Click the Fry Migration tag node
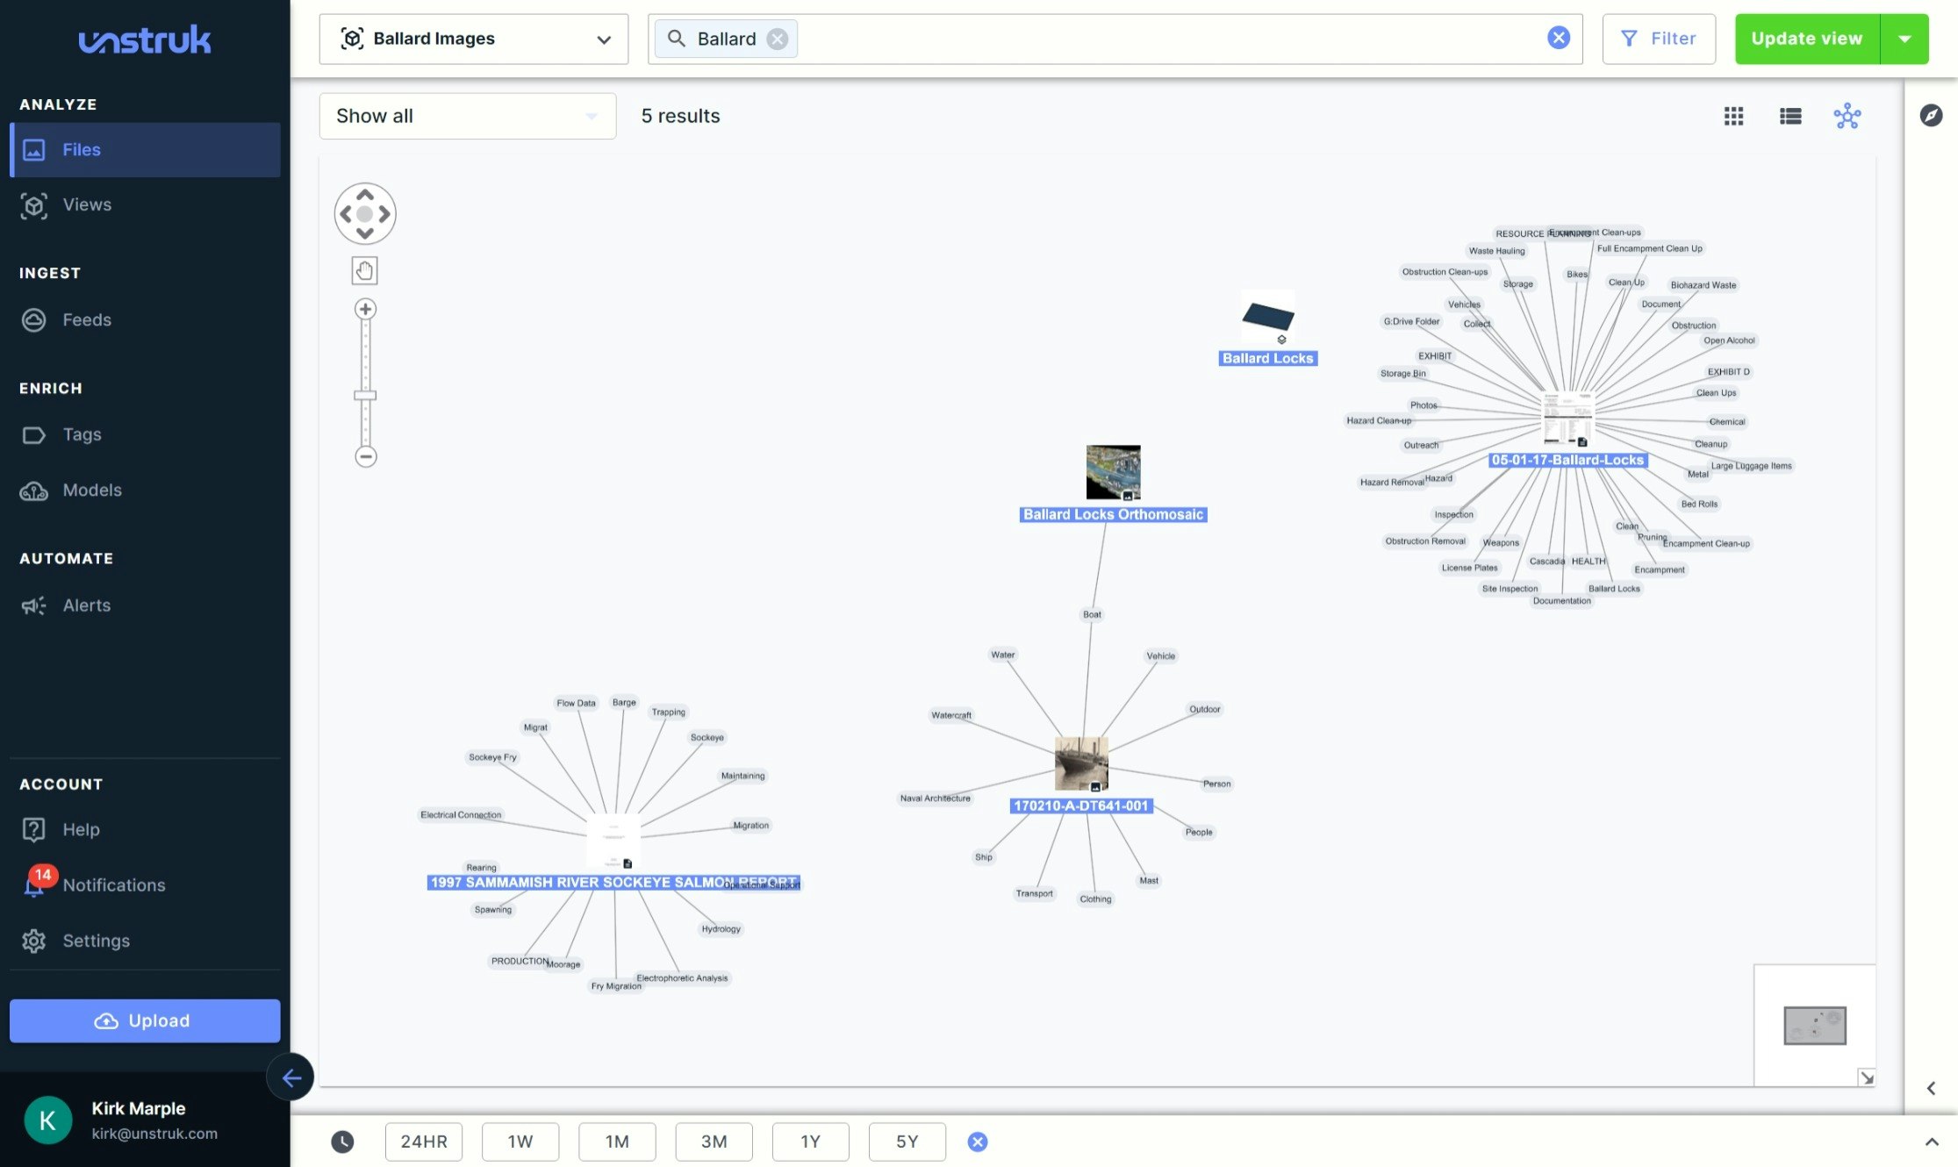The image size is (1958, 1167). pos(616,986)
